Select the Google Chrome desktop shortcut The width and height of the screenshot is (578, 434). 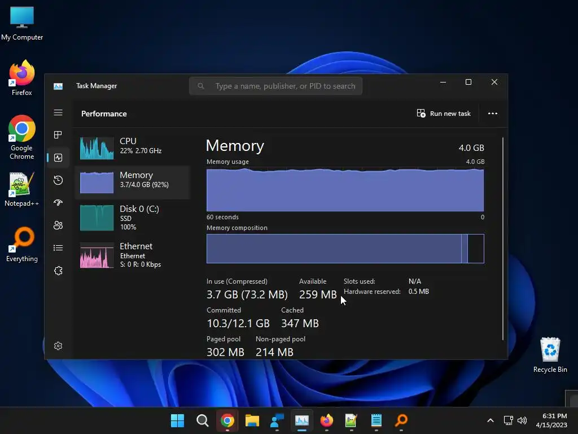(x=22, y=137)
